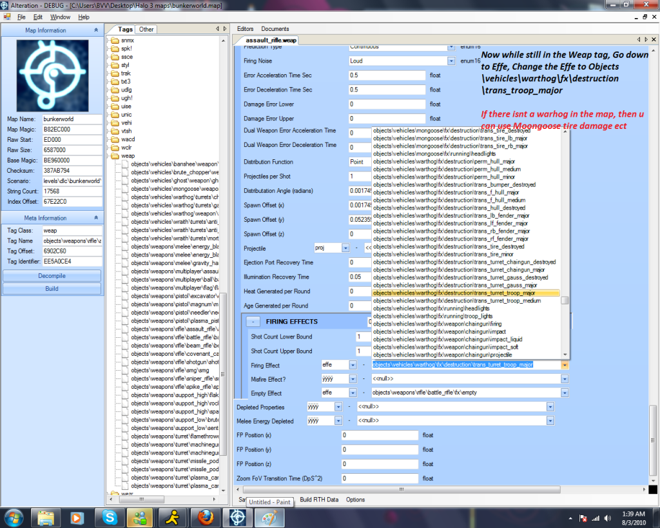
Task: Open the Editors menu
Action: click(245, 29)
